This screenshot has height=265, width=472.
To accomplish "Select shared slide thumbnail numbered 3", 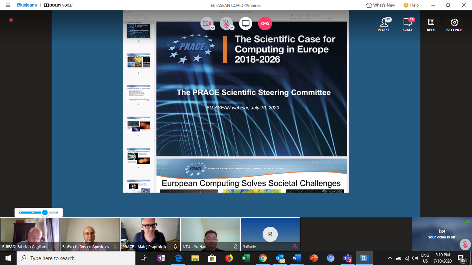I will tap(139, 93).
